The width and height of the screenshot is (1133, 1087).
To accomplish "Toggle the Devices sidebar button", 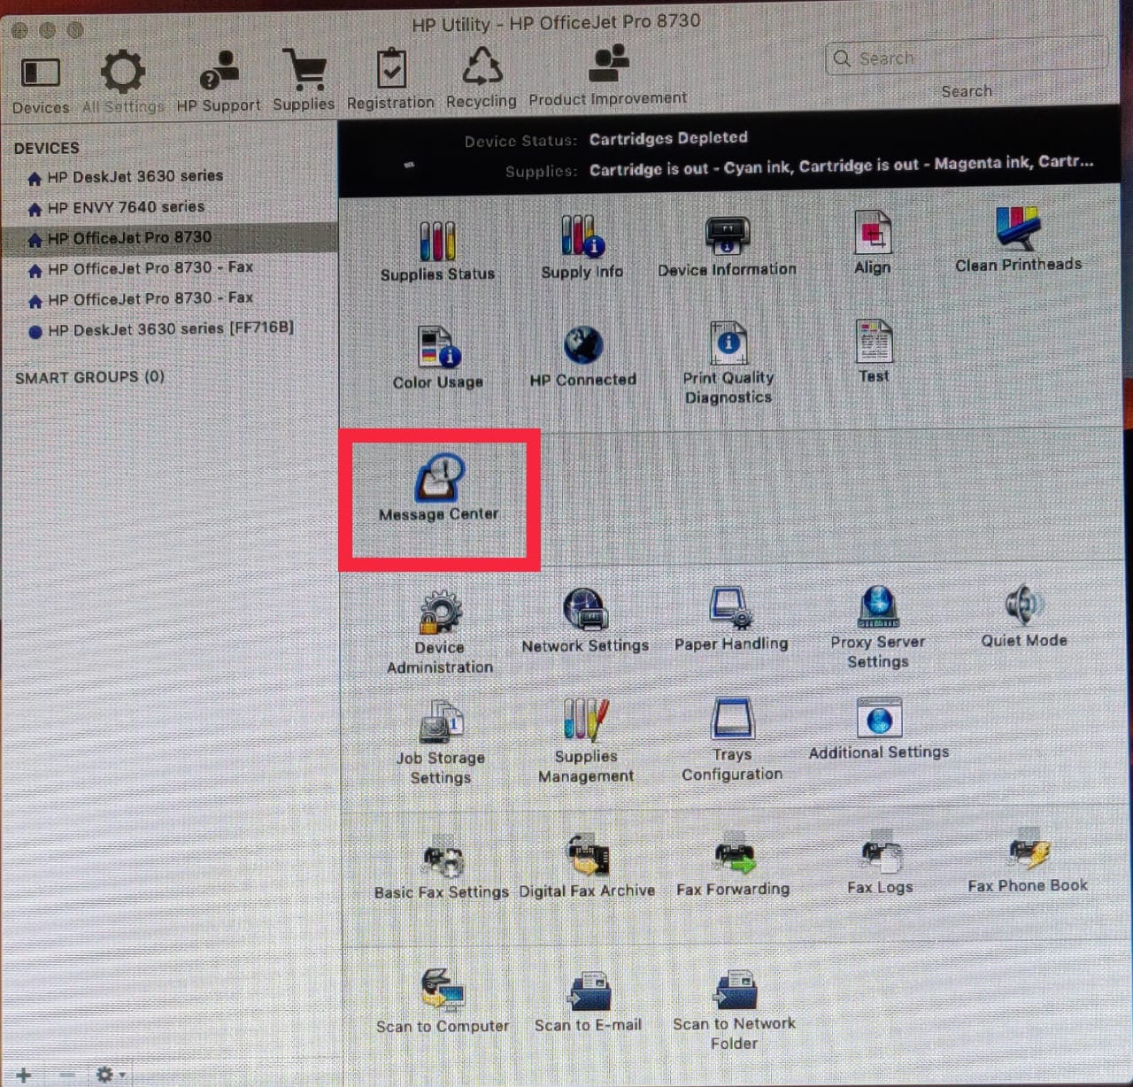I will pos(41,84).
